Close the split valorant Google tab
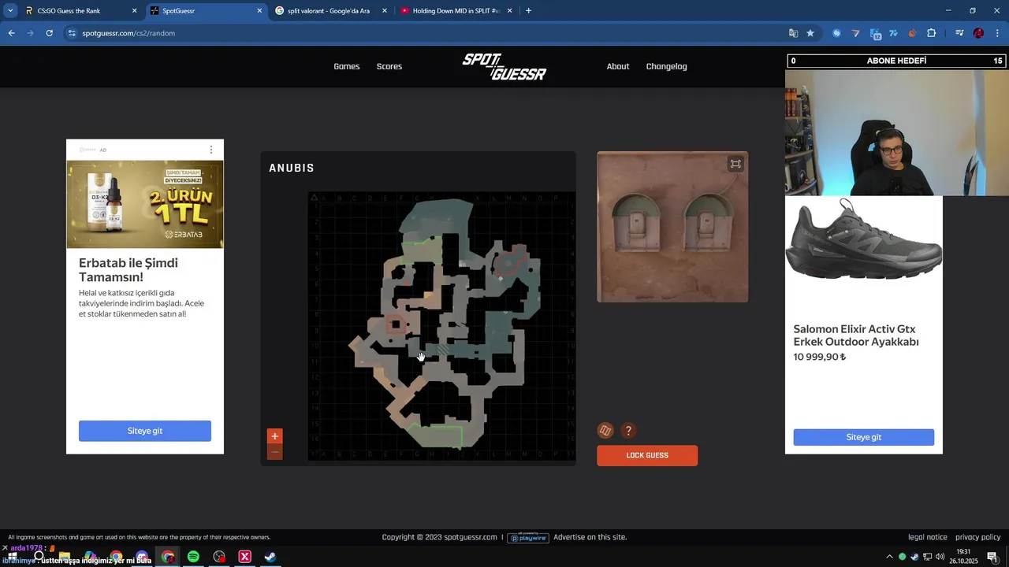This screenshot has width=1009, height=567. tap(385, 11)
